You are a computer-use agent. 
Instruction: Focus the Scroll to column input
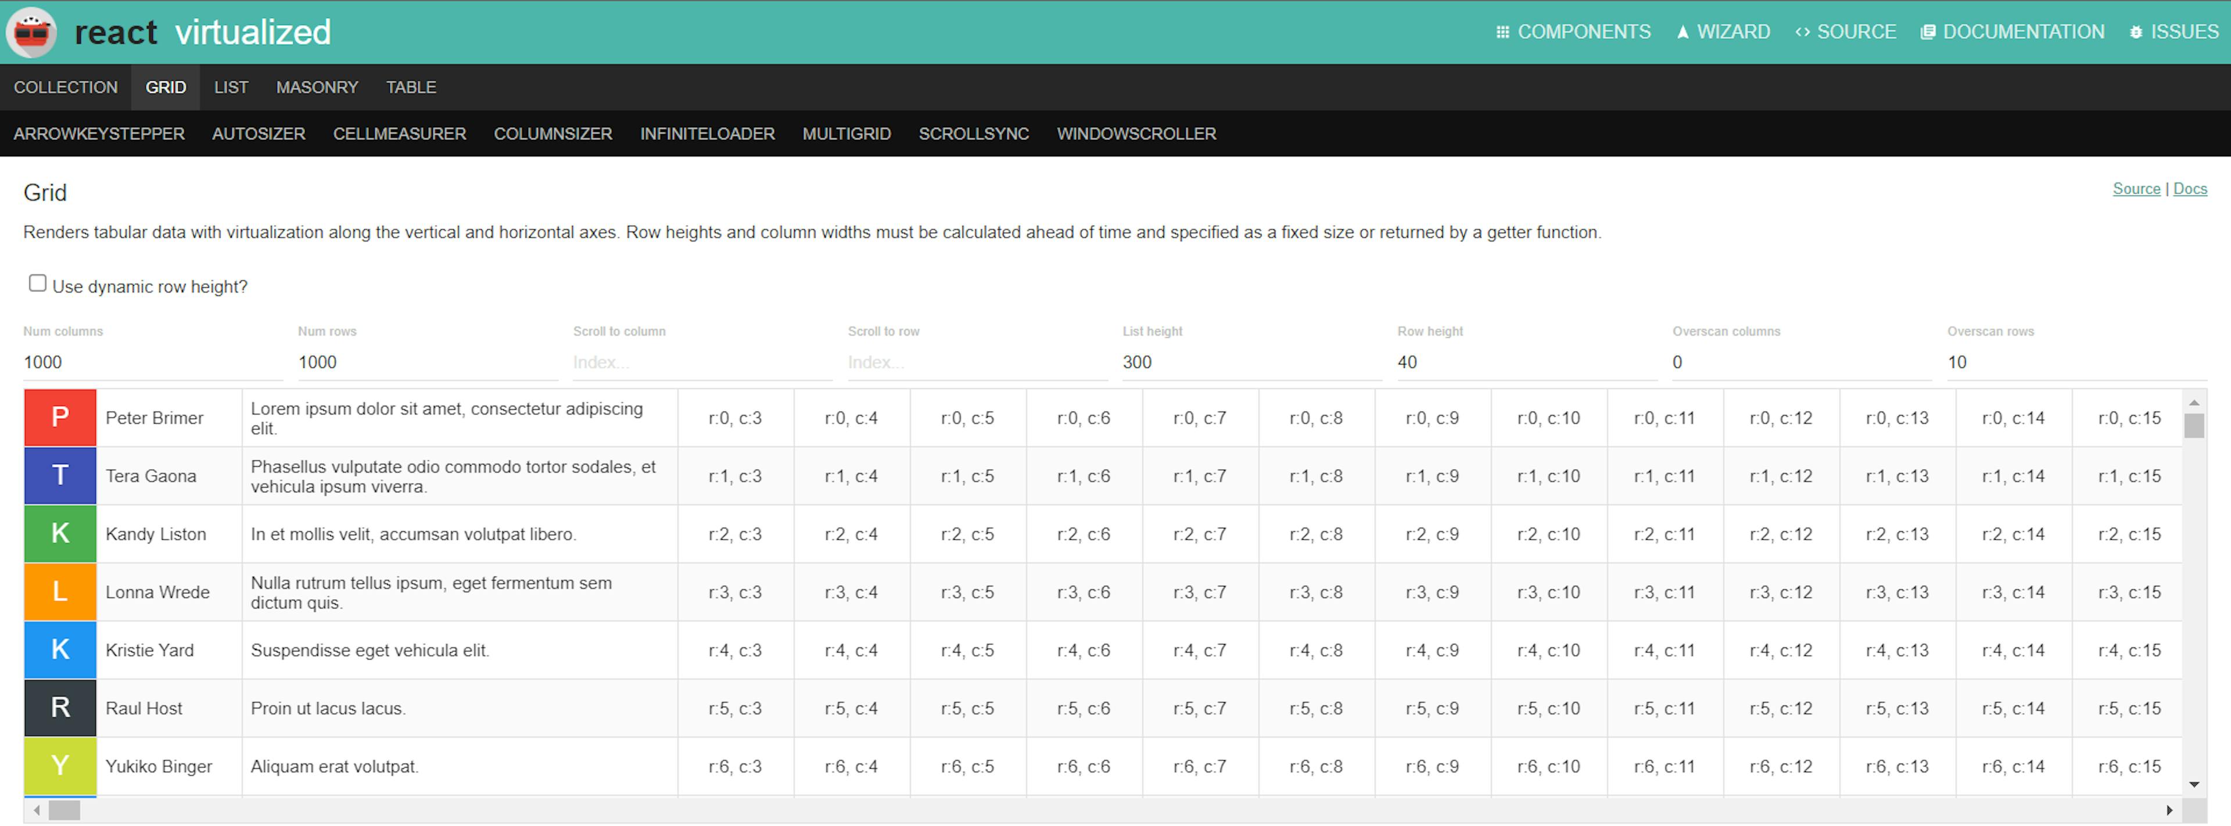(701, 362)
